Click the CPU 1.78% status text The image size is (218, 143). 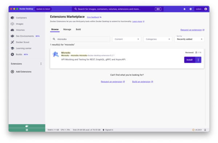(65, 130)
